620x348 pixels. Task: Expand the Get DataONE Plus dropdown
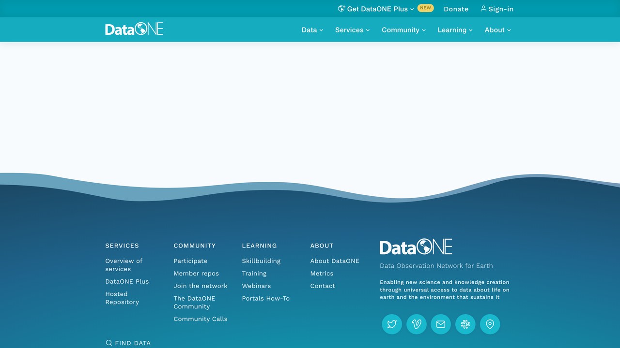point(376,9)
